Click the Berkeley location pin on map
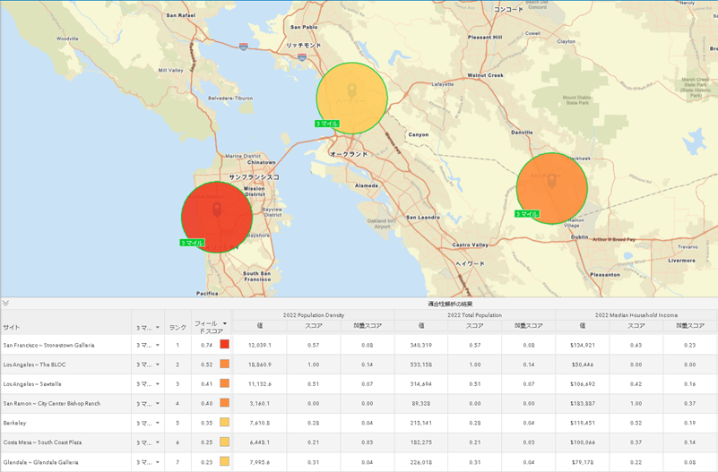Image resolution: width=718 pixels, height=472 pixels. [351, 90]
